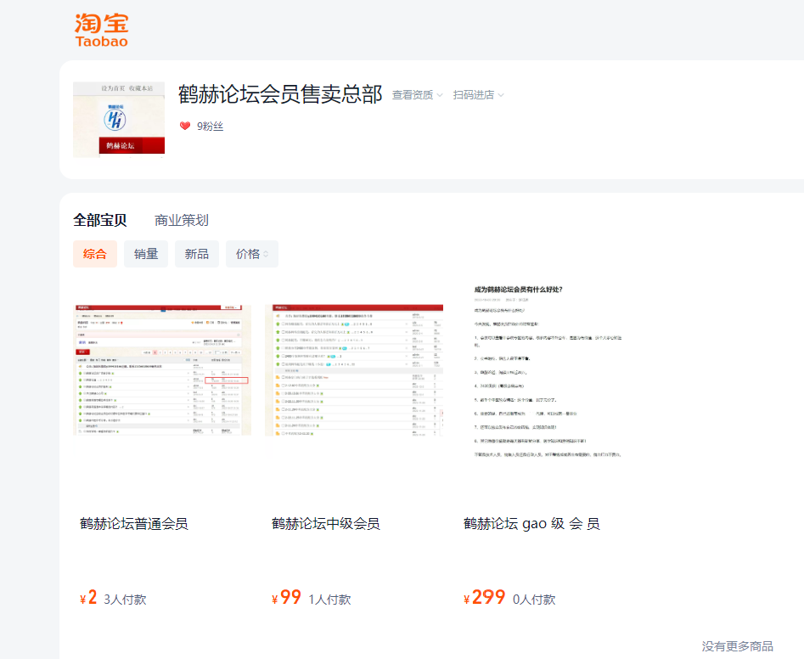Click the 鹤赫论坛 gao 级 会员 title
Screen dimensions: 804x659
coord(531,523)
